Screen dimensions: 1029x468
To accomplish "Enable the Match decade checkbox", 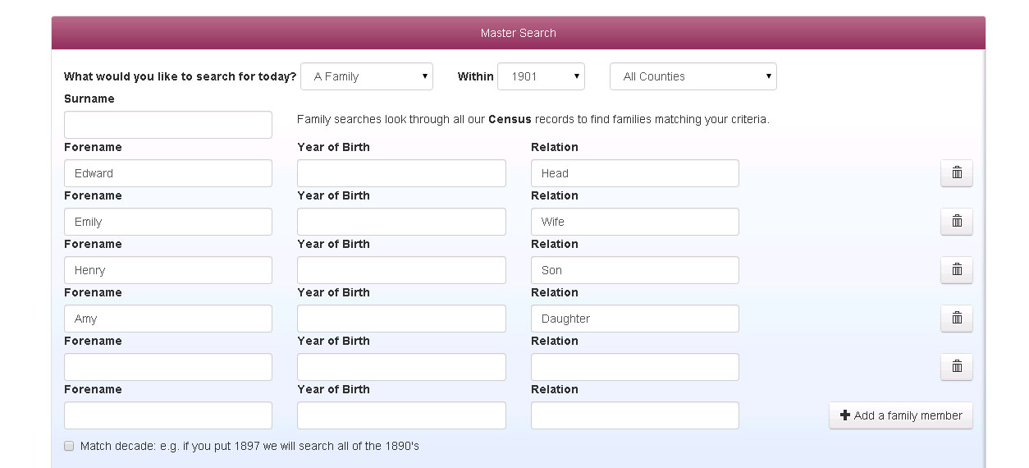I will point(69,446).
